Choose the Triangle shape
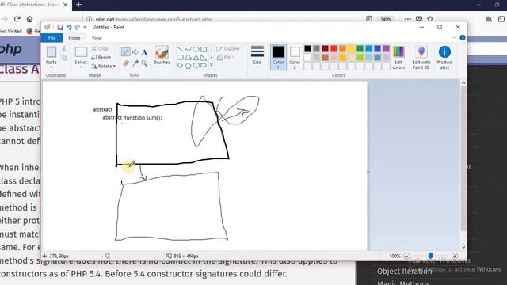Viewport: 507px width, 285px height. click(196, 58)
